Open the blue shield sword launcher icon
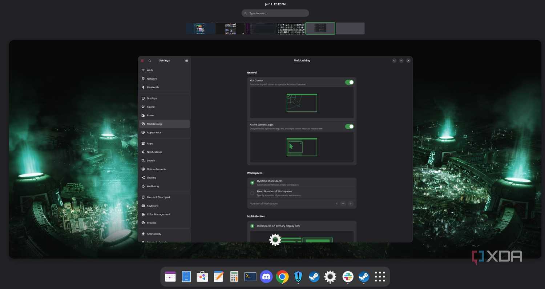This screenshot has height=289, width=545. [298, 277]
